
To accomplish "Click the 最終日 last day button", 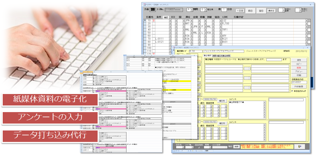I will pyautogui.click(x=271, y=11).
